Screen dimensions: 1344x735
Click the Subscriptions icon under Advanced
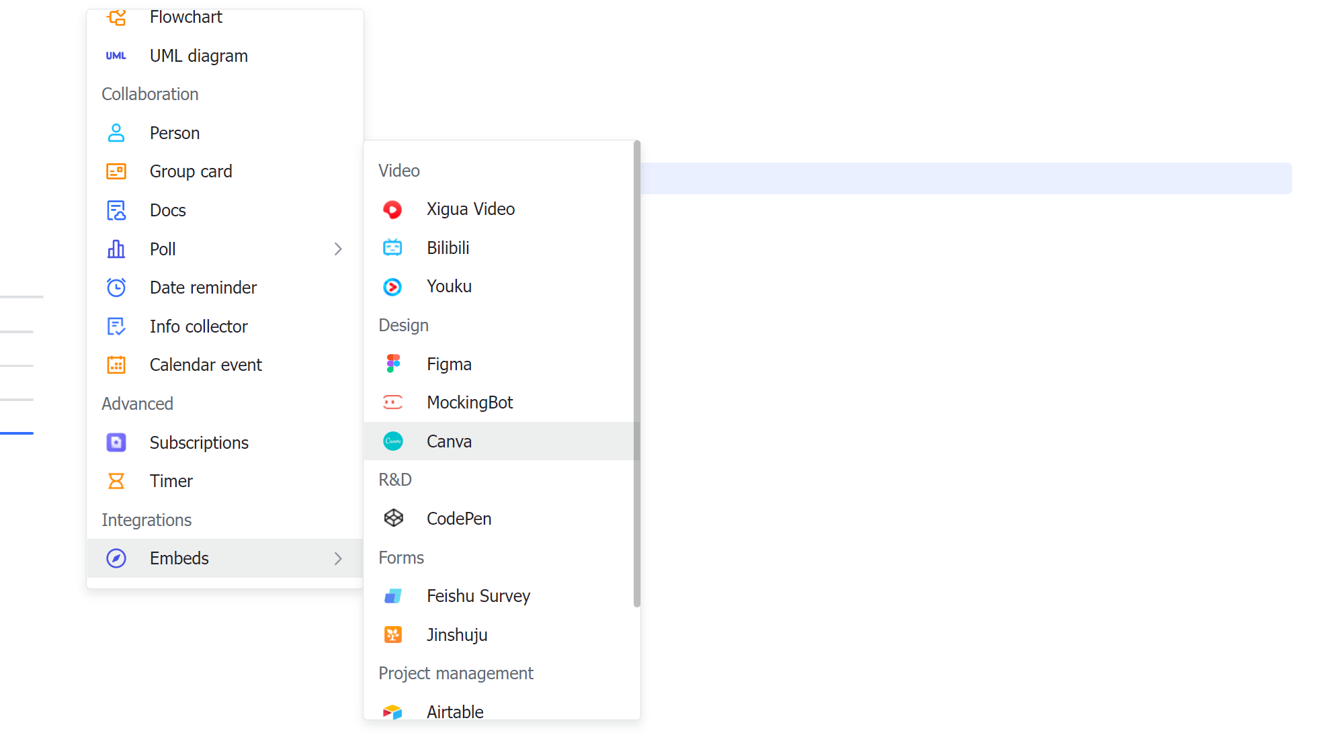pos(116,442)
